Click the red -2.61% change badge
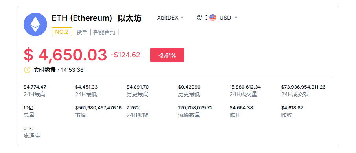Image resolution: width=356 pixels, height=153 pixels. (167, 55)
